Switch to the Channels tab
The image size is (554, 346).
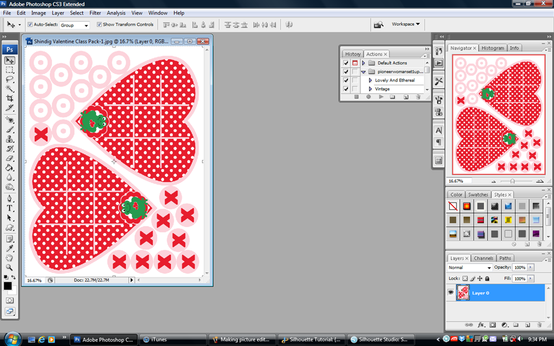[483, 258]
